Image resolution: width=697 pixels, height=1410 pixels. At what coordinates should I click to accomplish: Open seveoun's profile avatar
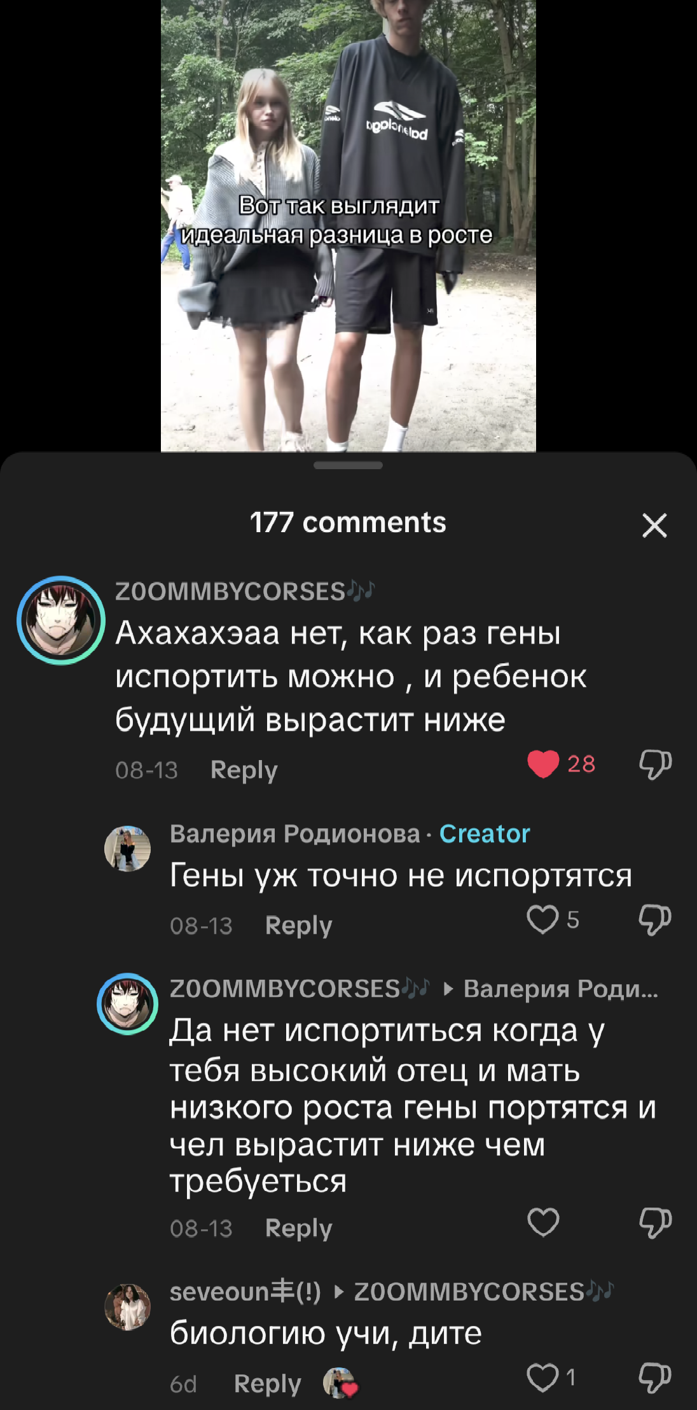point(127,1307)
